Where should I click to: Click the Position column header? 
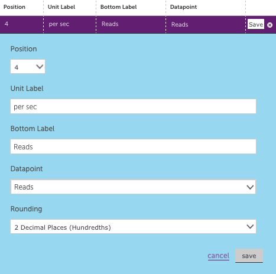pos(14,7)
